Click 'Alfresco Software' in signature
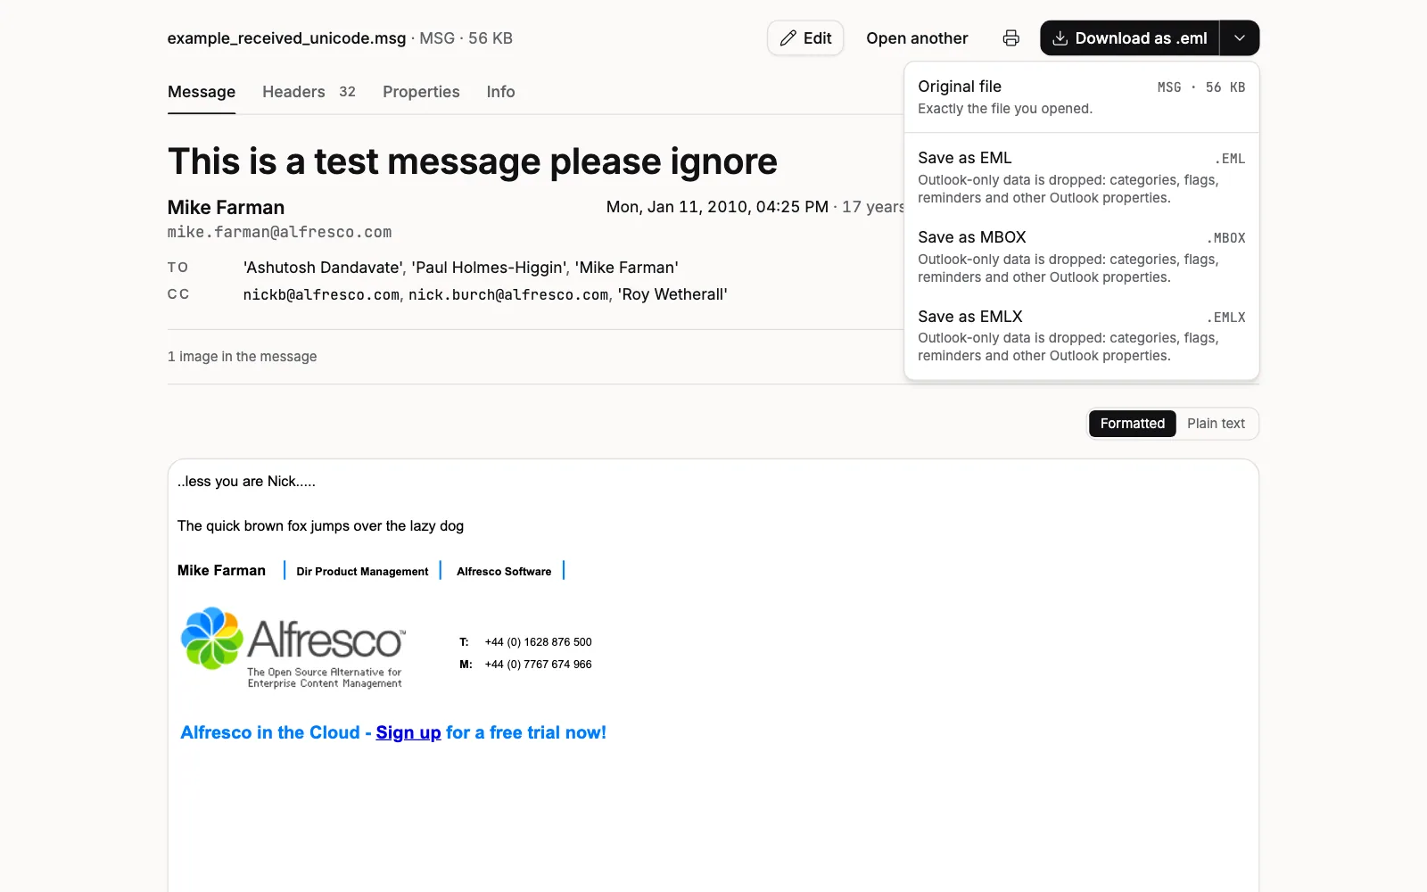The height and width of the screenshot is (892, 1427). [x=504, y=572]
